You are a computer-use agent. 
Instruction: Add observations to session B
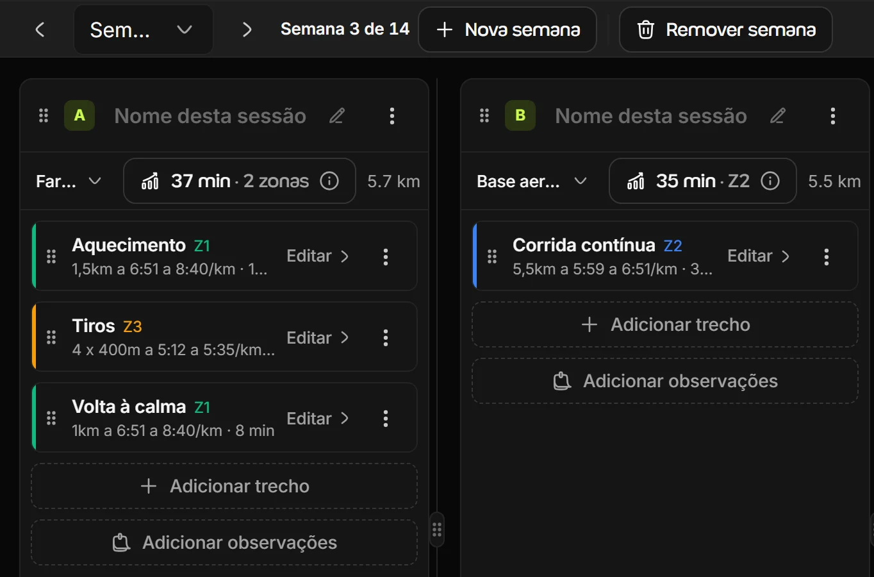pyautogui.click(x=665, y=381)
